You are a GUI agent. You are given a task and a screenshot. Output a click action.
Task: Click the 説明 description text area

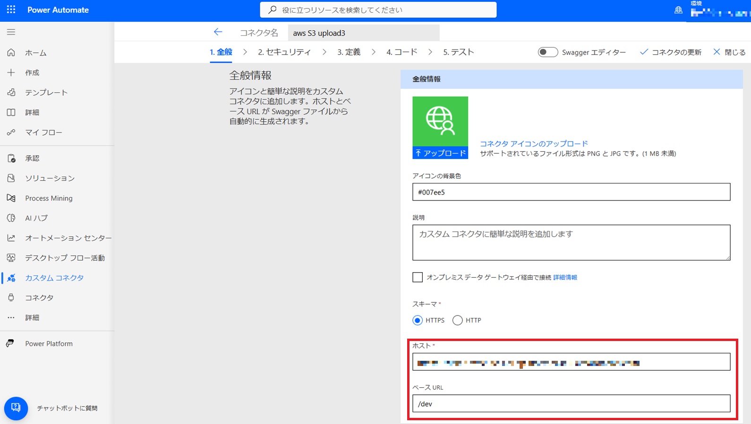(571, 242)
